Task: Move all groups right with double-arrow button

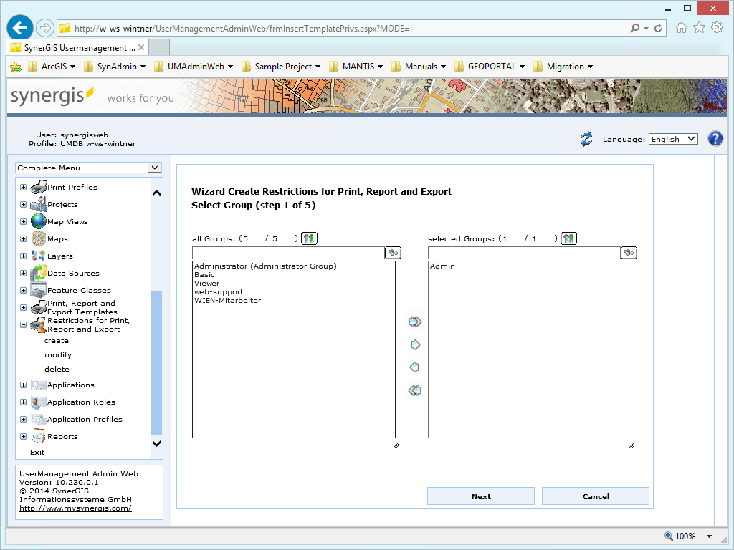Action: pos(414,322)
